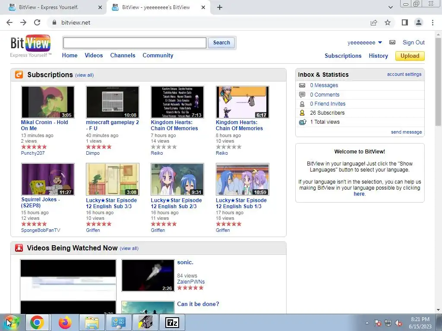Open the Mikal Cronin - Hold On Me thumbnail

pyautogui.click(x=48, y=102)
